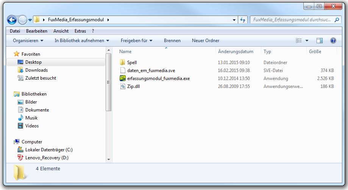Select the Zip.dll file name
Image resolution: width=348 pixels, height=190 pixels.
(x=133, y=86)
